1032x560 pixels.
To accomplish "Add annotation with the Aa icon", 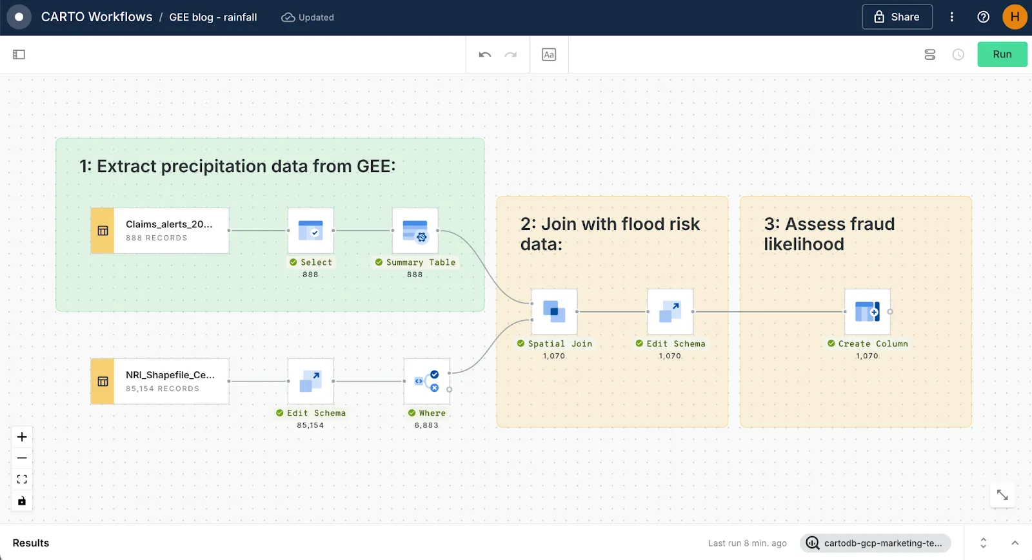I will [x=549, y=55].
